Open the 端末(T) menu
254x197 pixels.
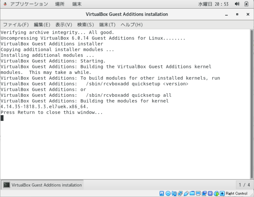107,25
